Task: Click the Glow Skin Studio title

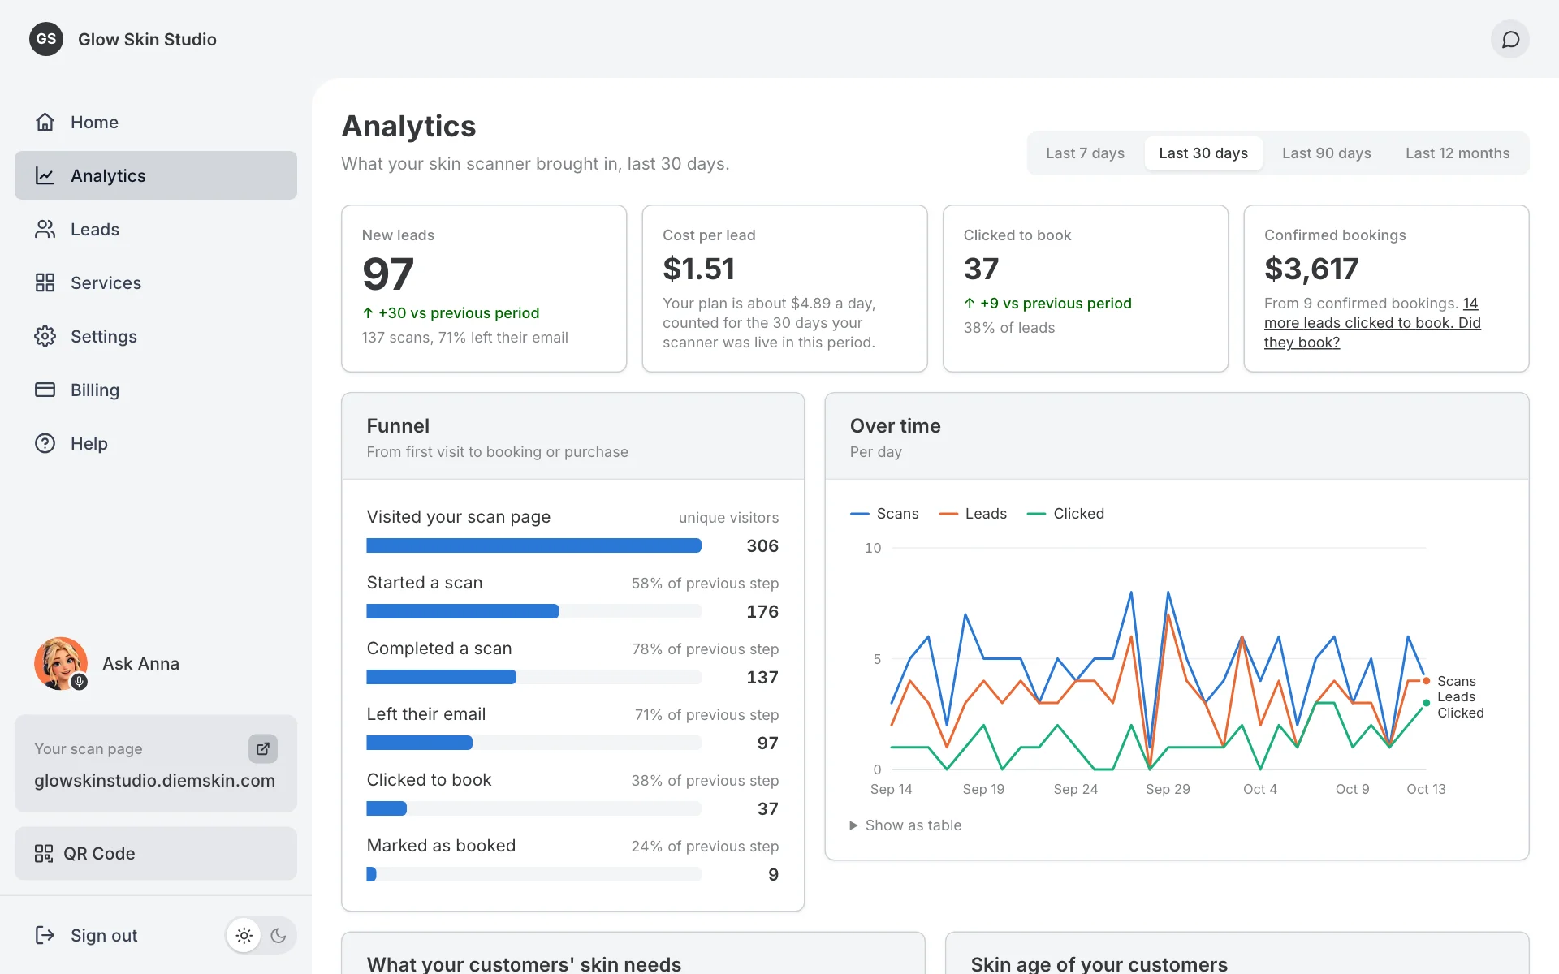Action: point(147,39)
